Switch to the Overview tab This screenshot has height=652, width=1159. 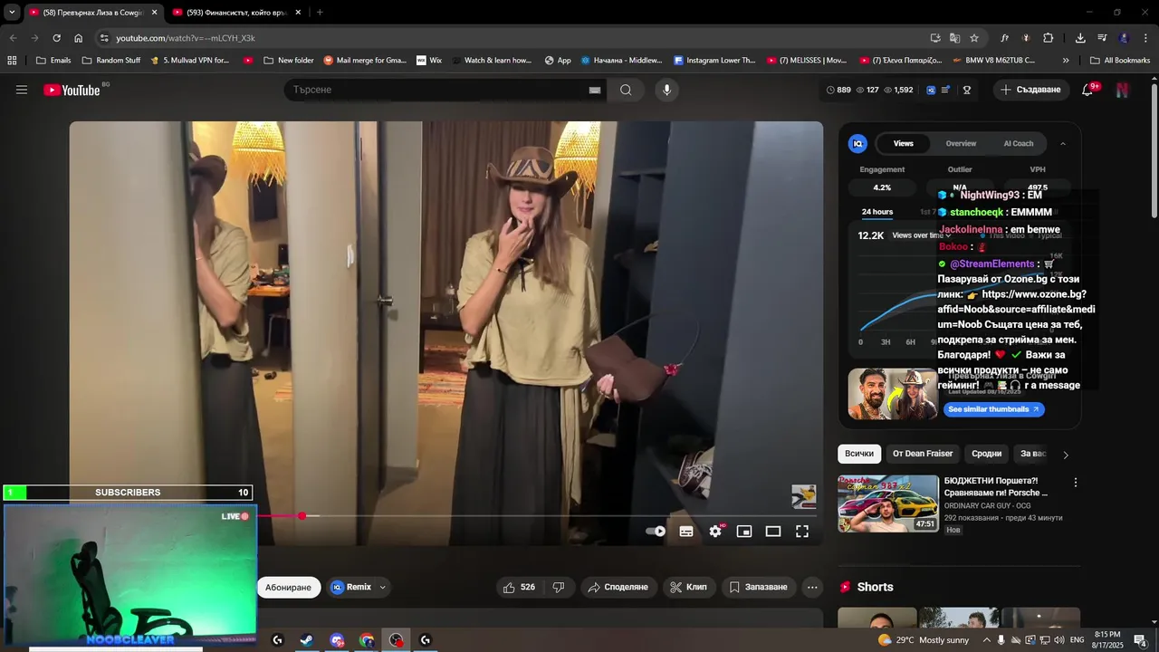pyautogui.click(x=961, y=143)
